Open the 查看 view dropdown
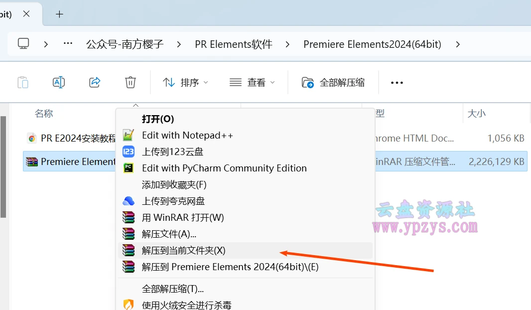This screenshot has width=531, height=310. [252, 83]
